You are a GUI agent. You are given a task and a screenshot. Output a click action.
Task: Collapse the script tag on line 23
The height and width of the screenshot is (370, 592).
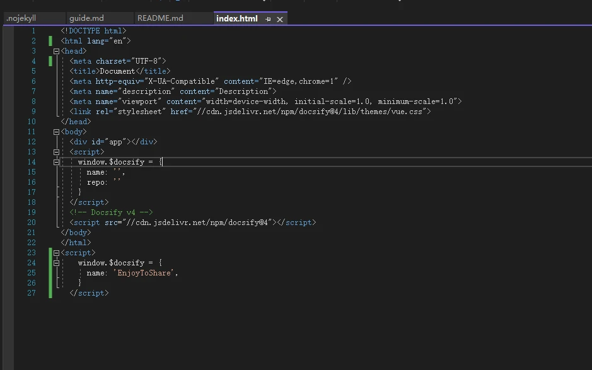tap(56, 253)
